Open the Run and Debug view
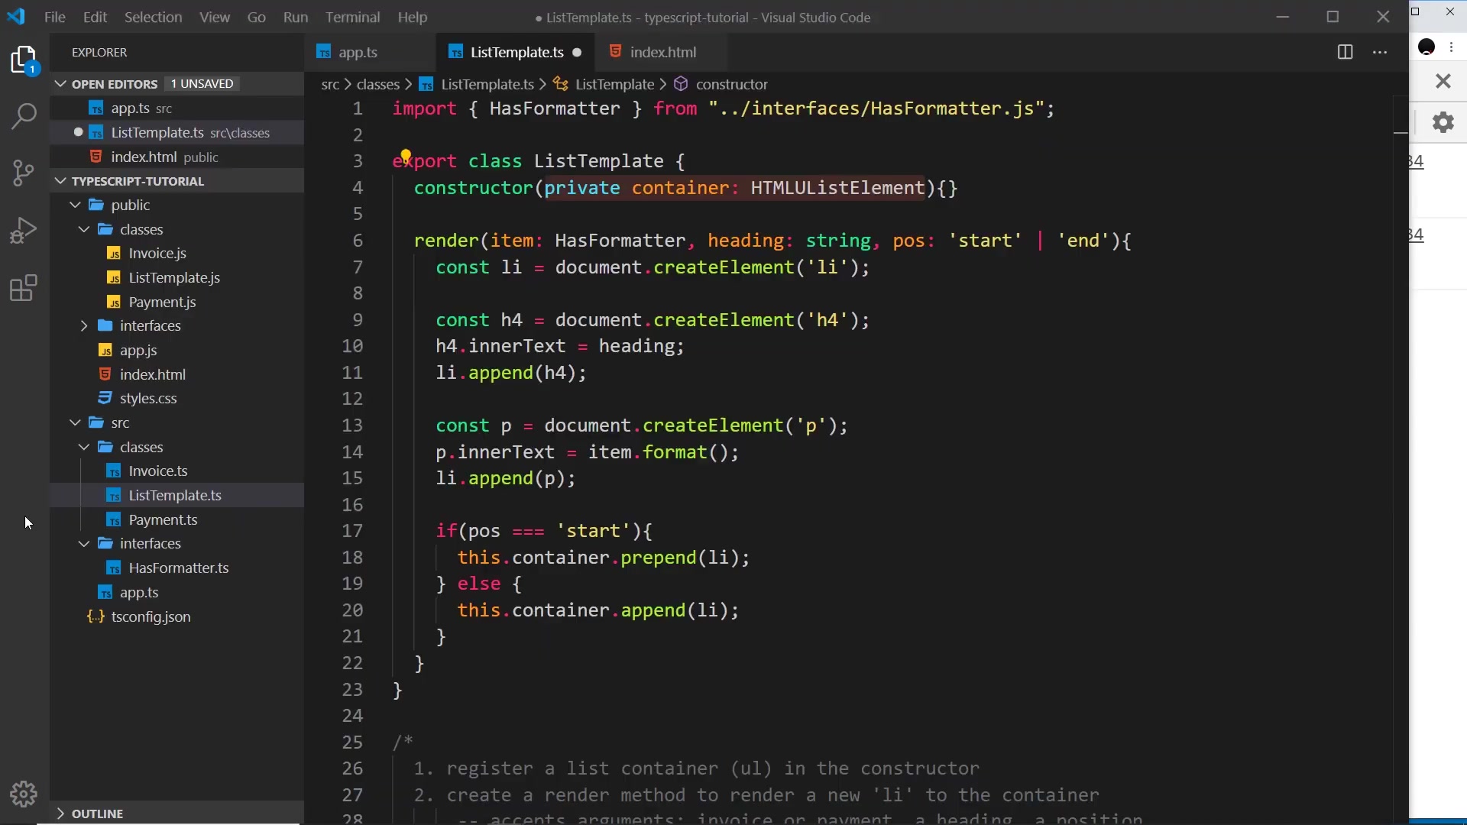 [24, 230]
